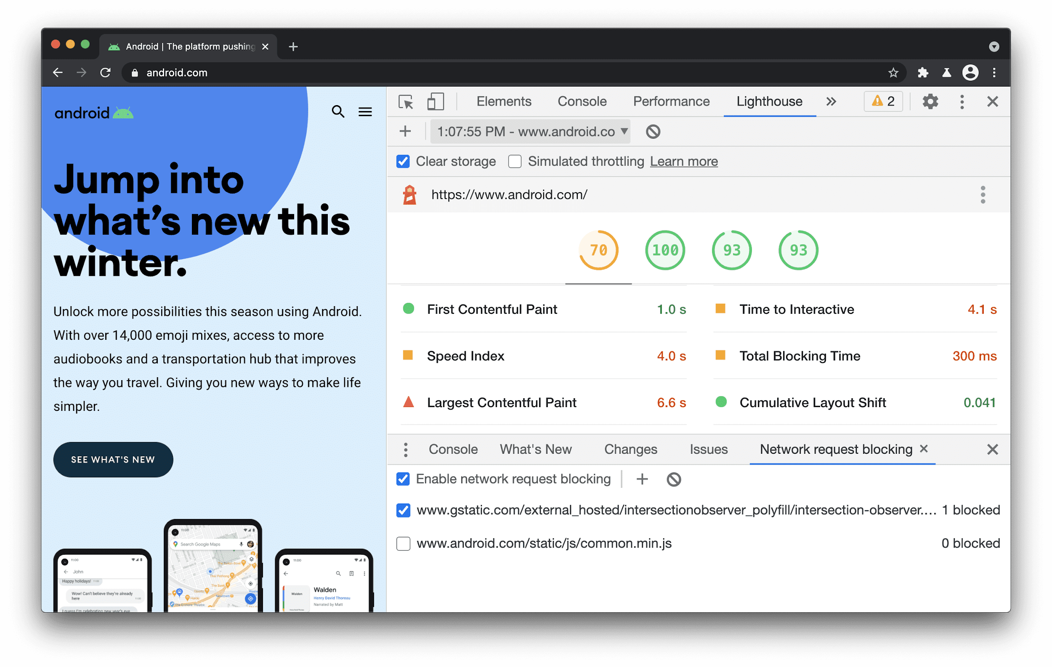Click the close DevTools panel icon
This screenshot has width=1052, height=667.
[x=992, y=101]
